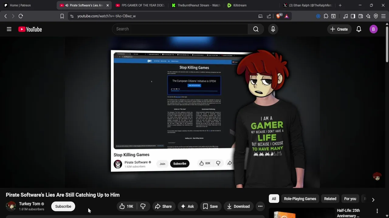389x218 pixels.
Task: Start voice search with microphone icon
Action: coord(273,29)
